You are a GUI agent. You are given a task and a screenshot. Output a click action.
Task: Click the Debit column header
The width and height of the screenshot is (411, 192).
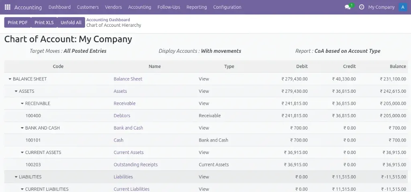click(302, 66)
